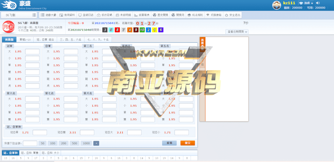Viewport: 334px width, 162px height.
Task: Choose quick bet amount 1000
Action: point(86,143)
